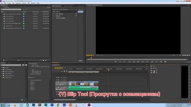The height and width of the screenshot is (107, 191).
Task: Open playback resolution dropdown
Action: coord(175,55)
